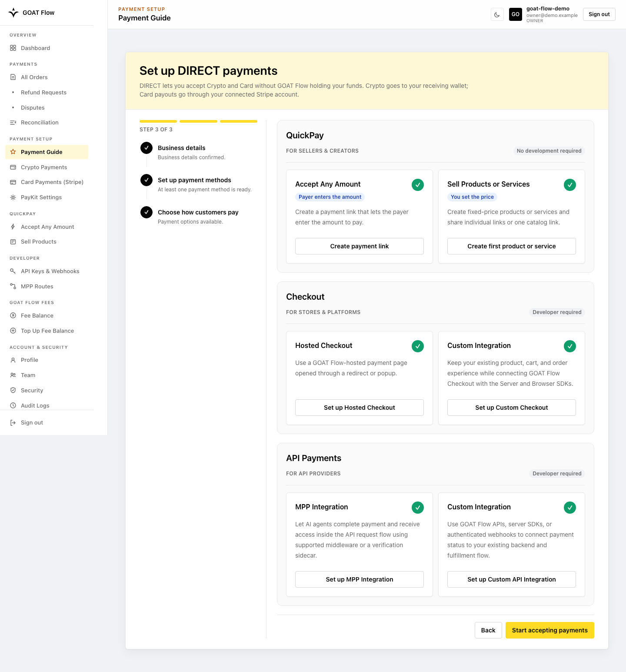The height and width of the screenshot is (672, 626).
Task: Click the Sell Products sidebar icon
Action: (x=13, y=242)
